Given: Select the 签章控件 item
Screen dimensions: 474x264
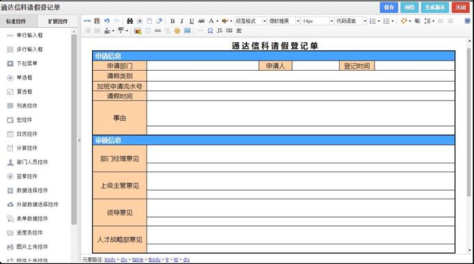Looking at the screenshot, I should point(27,176).
